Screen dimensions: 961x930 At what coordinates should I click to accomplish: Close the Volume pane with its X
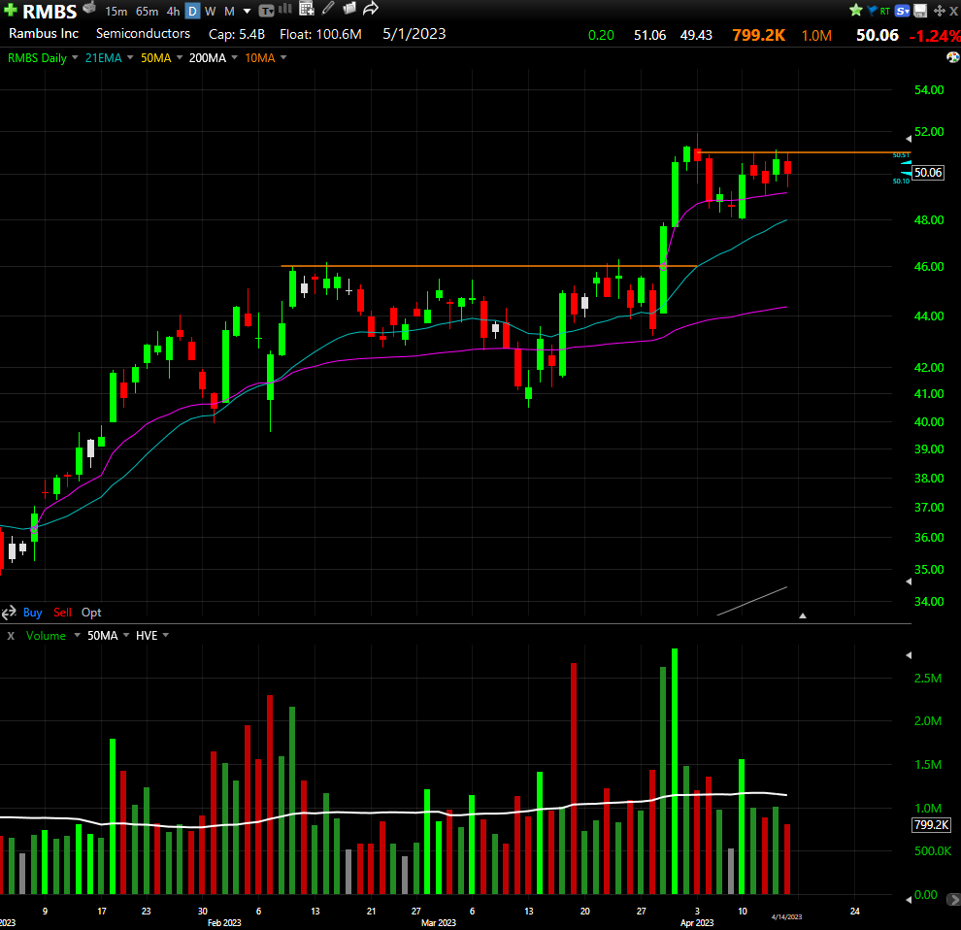(x=11, y=636)
